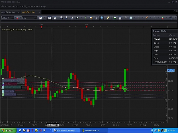
Task: Click the landscape picture chart icon
Action: click(114, 18)
